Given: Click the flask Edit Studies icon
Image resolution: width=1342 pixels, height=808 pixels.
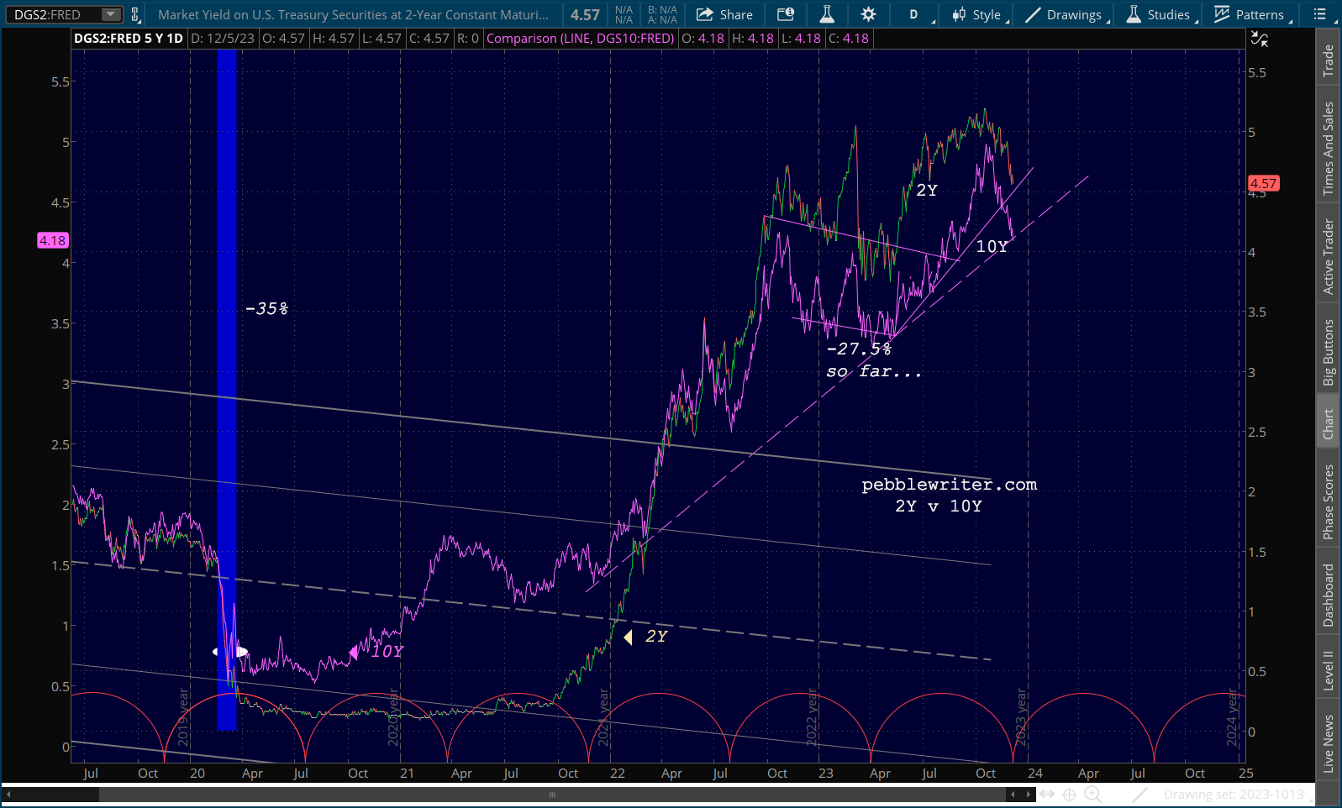Looking at the screenshot, I should pyautogui.click(x=827, y=14).
